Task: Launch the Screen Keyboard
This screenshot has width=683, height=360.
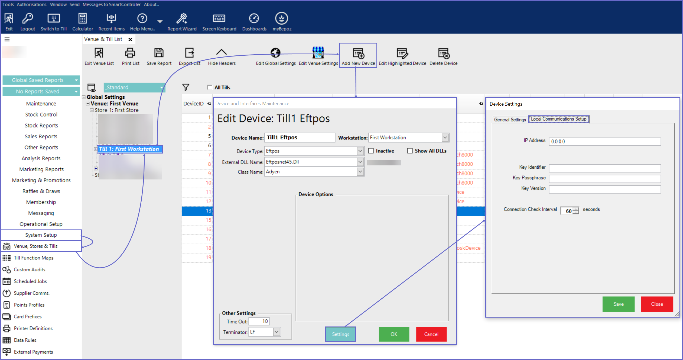Action: point(219,19)
